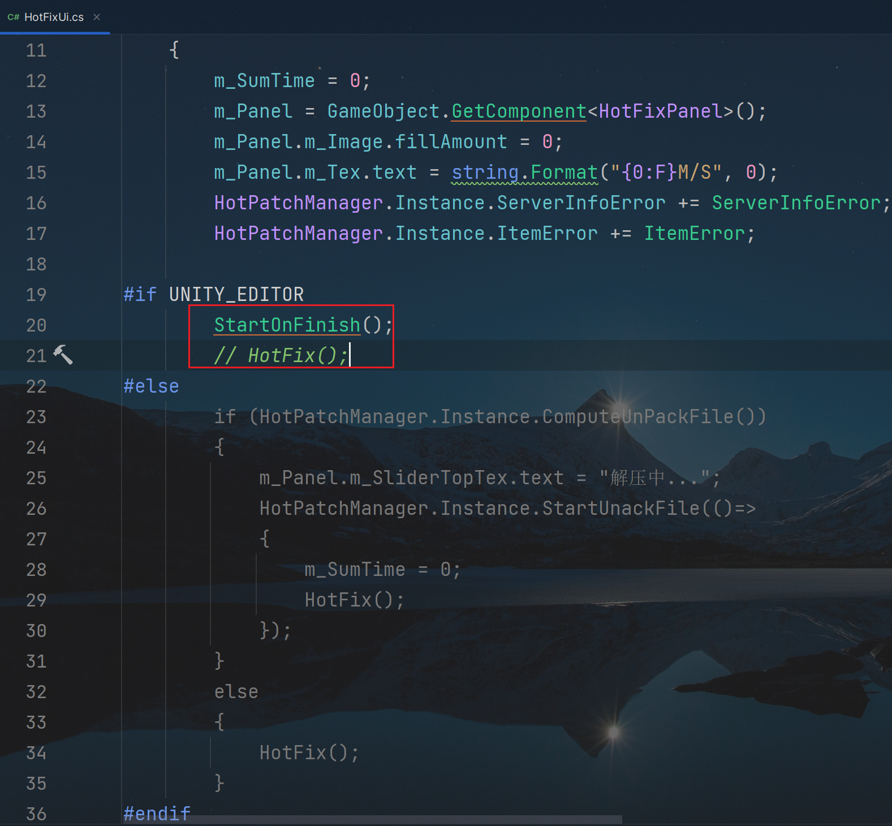Viewport: 892px width, 826px height.
Task: Place cursor on m_SumTime in line 12
Action: tap(264, 81)
